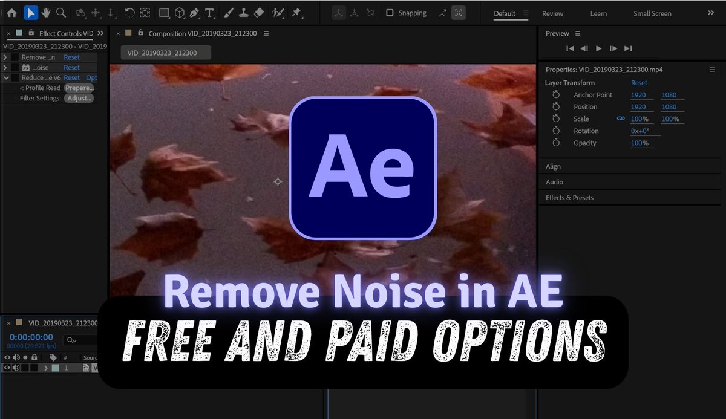Click the Scale constrain proportions link icon
Image resolution: width=726 pixels, height=419 pixels.
(620, 119)
